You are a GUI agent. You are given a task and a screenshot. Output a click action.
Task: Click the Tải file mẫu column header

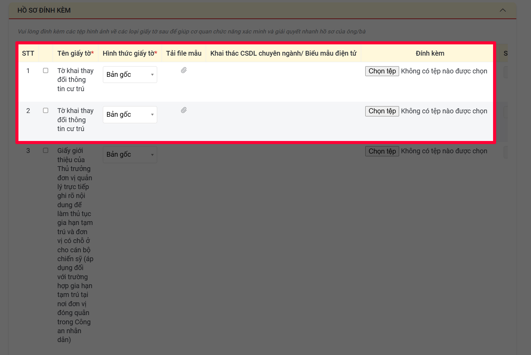[x=184, y=53]
